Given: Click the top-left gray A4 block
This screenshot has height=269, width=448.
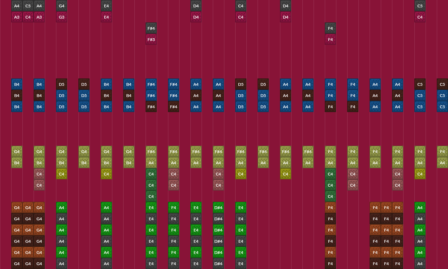Looking at the screenshot, I should pos(17,6).
